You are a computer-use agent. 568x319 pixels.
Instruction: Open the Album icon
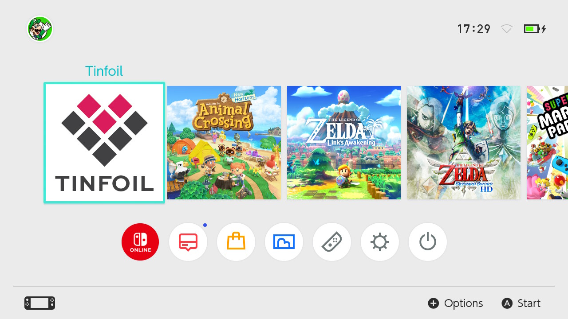coord(284,242)
